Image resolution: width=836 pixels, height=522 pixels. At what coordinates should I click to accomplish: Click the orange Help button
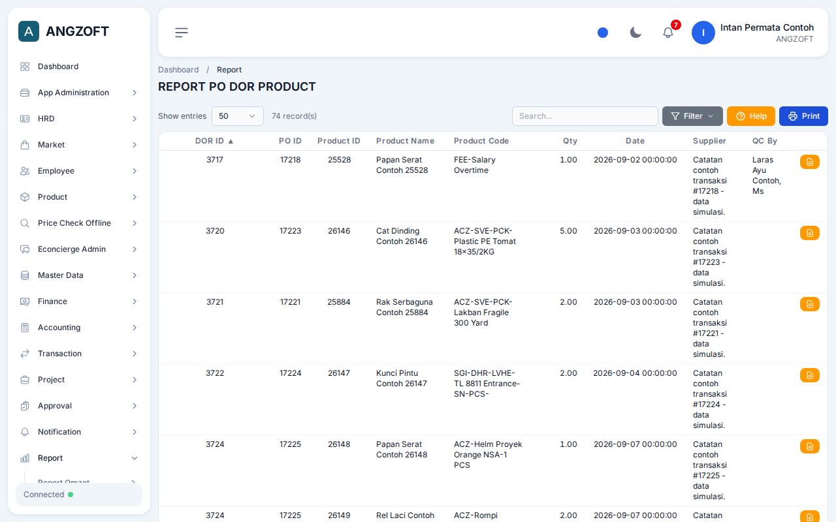751,116
